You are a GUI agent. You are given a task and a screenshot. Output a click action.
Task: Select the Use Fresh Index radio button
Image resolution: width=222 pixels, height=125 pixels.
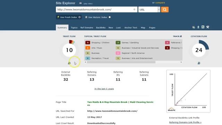[79, 17]
